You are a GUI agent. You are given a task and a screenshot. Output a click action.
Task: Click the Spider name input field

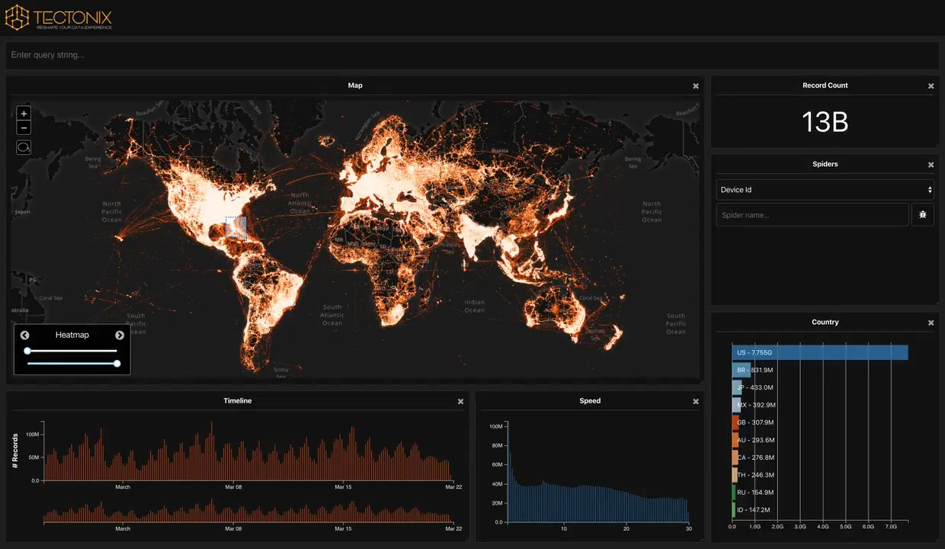[812, 215]
